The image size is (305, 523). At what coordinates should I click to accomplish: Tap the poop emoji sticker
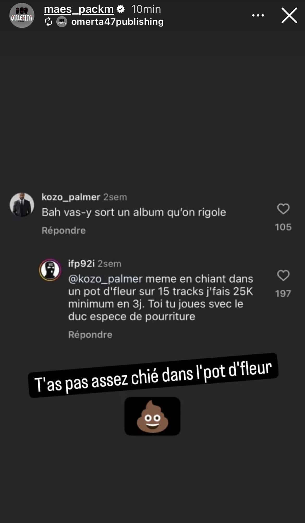pos(152,416)
